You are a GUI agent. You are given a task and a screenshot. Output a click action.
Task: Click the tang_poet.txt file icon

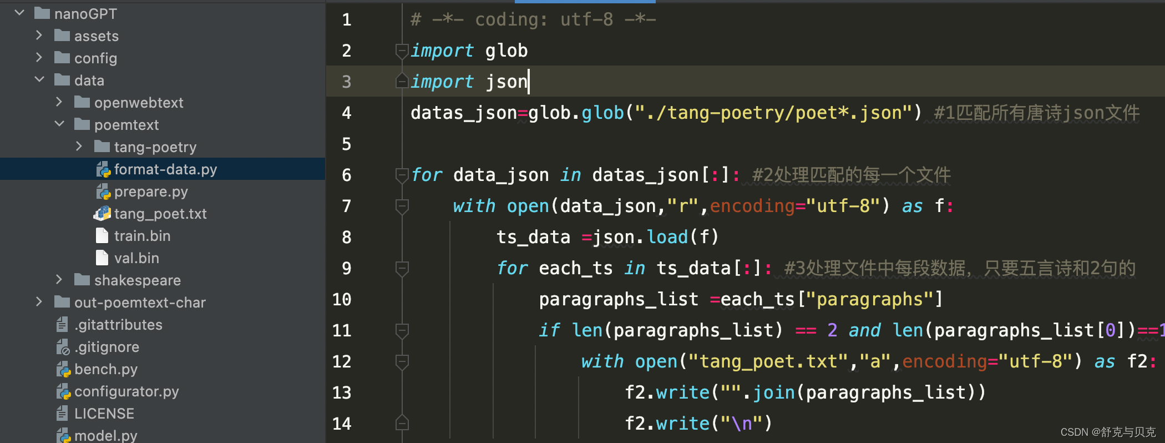pos(103,213)
